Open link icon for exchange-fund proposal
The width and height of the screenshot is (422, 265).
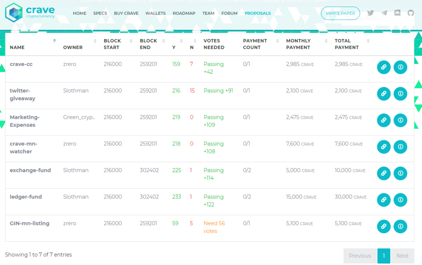click(x=384, y=173)
